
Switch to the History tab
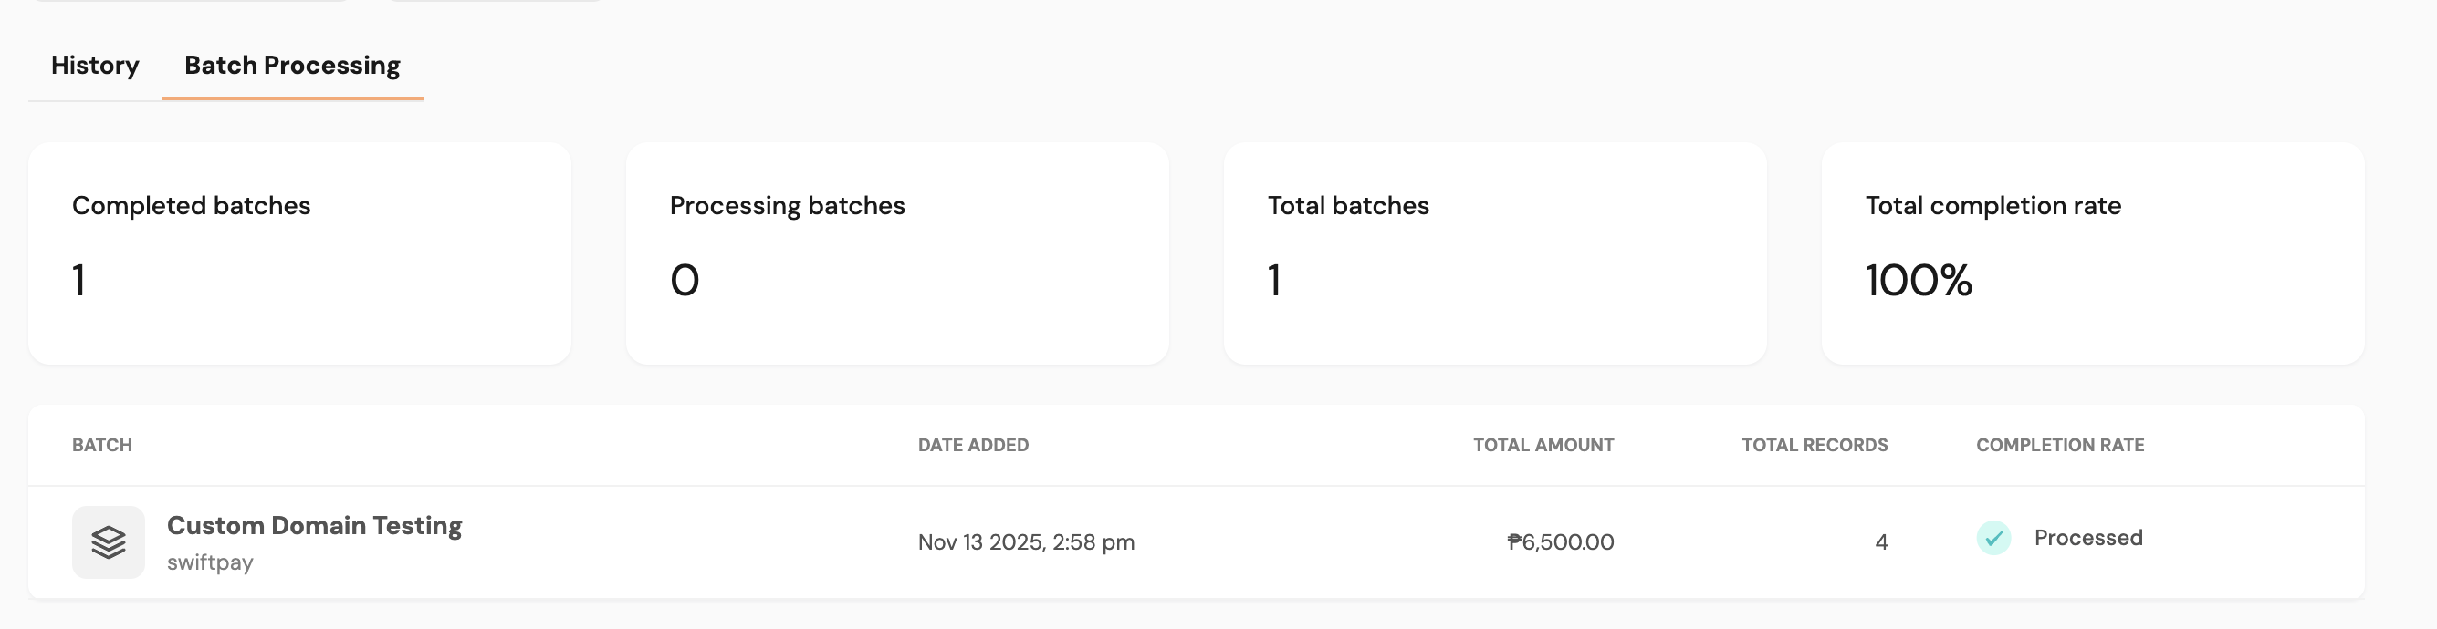[x=95, y=65]
